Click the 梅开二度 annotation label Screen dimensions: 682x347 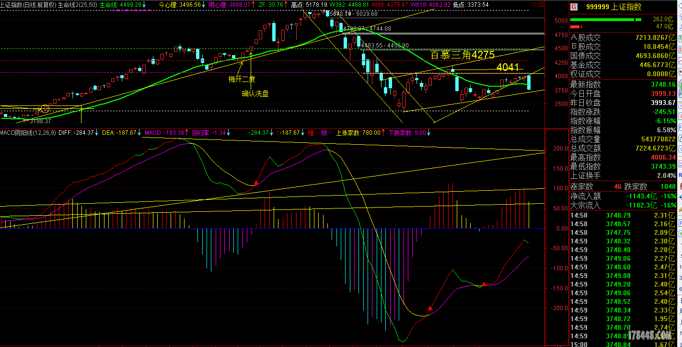point(242,79)
